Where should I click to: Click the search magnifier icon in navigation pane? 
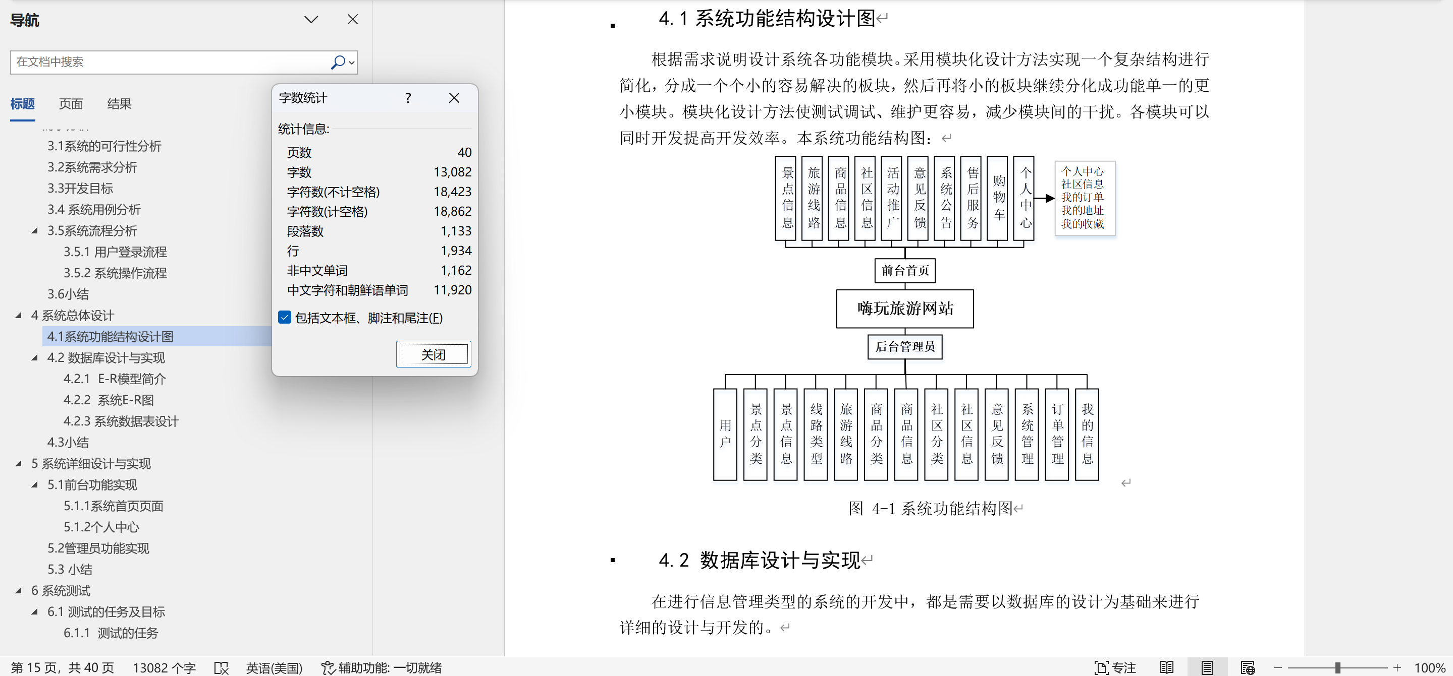[x=338, y=62]
